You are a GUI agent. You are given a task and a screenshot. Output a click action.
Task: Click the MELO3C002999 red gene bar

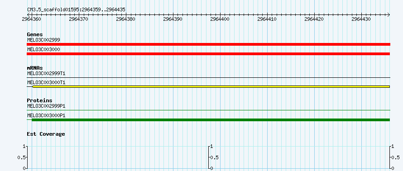tap(208, 44)
